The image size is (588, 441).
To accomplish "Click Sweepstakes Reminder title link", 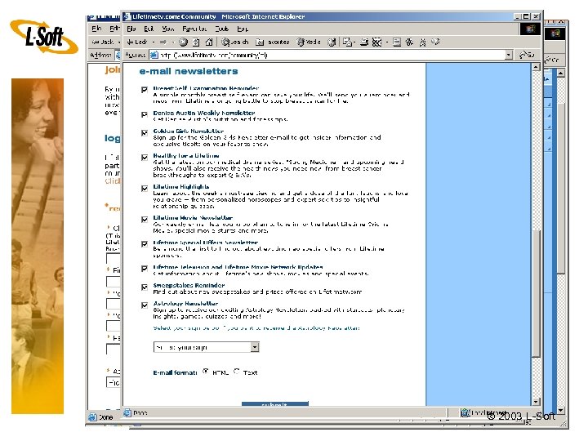I will pyautogui.click(x=189, y=285).
